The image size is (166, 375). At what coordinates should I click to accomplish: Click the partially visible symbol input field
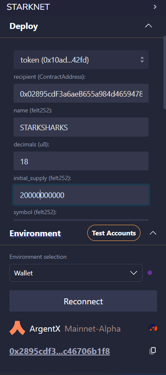coord(81,220)
